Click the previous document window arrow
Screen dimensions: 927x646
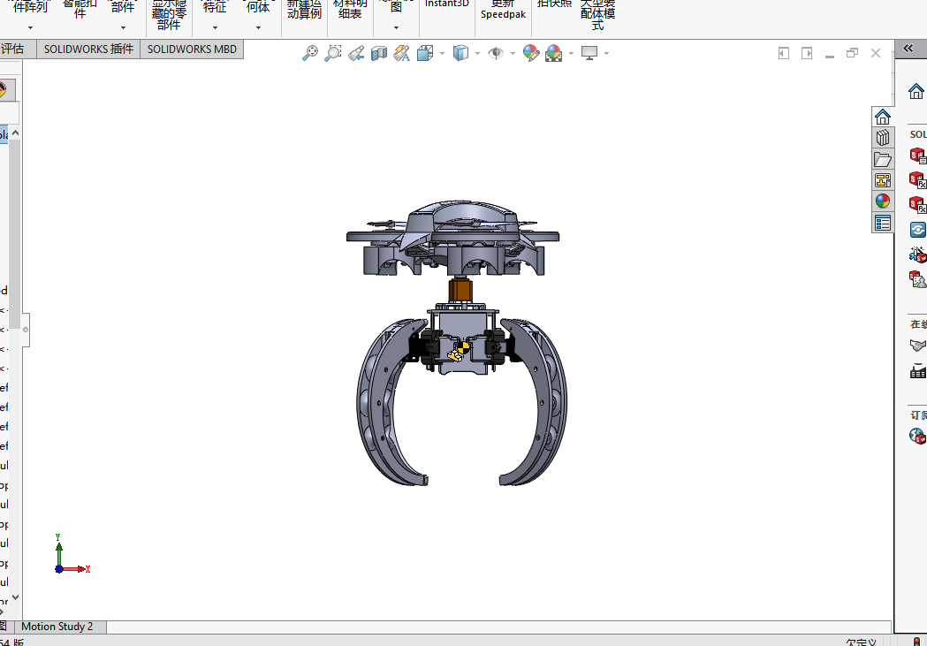[x=783, y=53]
